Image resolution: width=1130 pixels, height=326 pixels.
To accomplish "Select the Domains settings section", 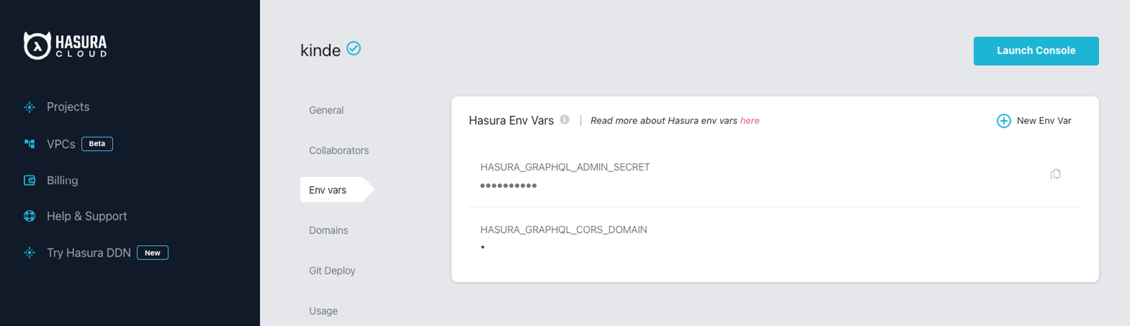I will pos(329,230).
